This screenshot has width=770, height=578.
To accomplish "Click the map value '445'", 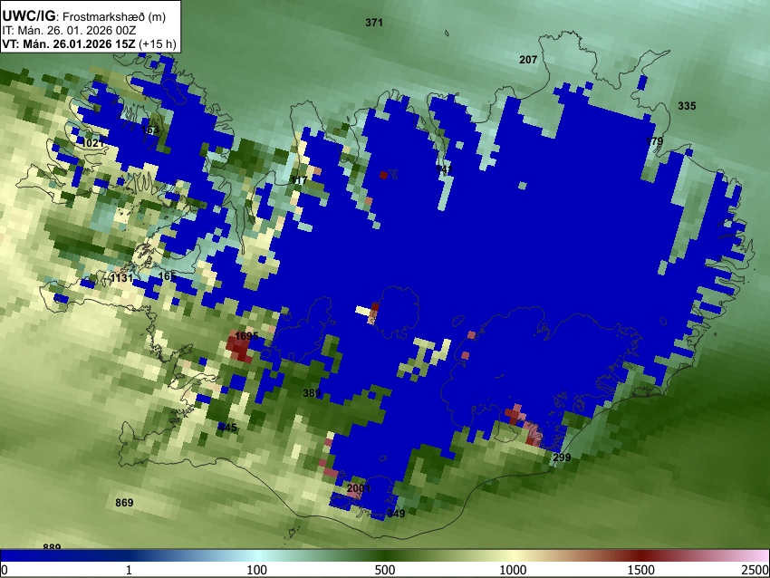I will coord(228,428).
